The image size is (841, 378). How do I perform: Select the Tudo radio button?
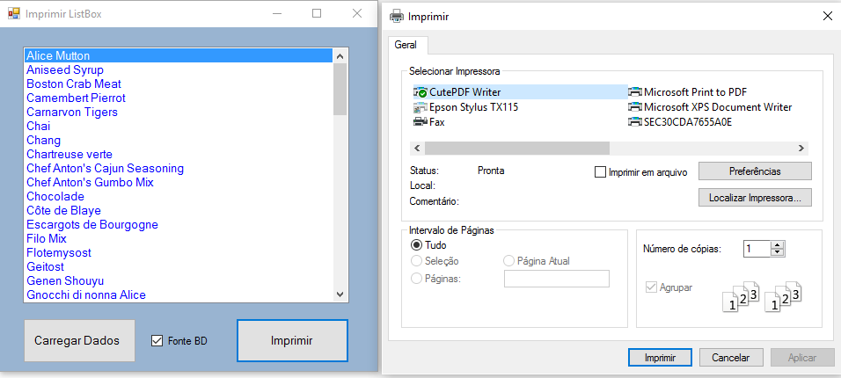[x=416, y=245]
